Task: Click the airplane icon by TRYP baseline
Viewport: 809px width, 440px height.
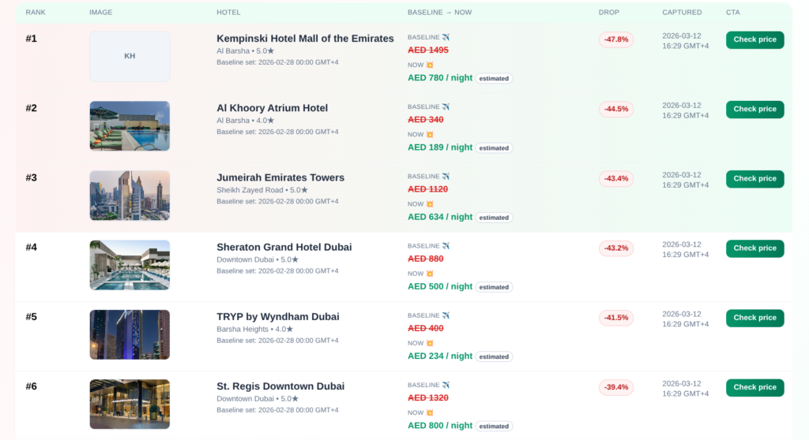Action: pos(446,315)
